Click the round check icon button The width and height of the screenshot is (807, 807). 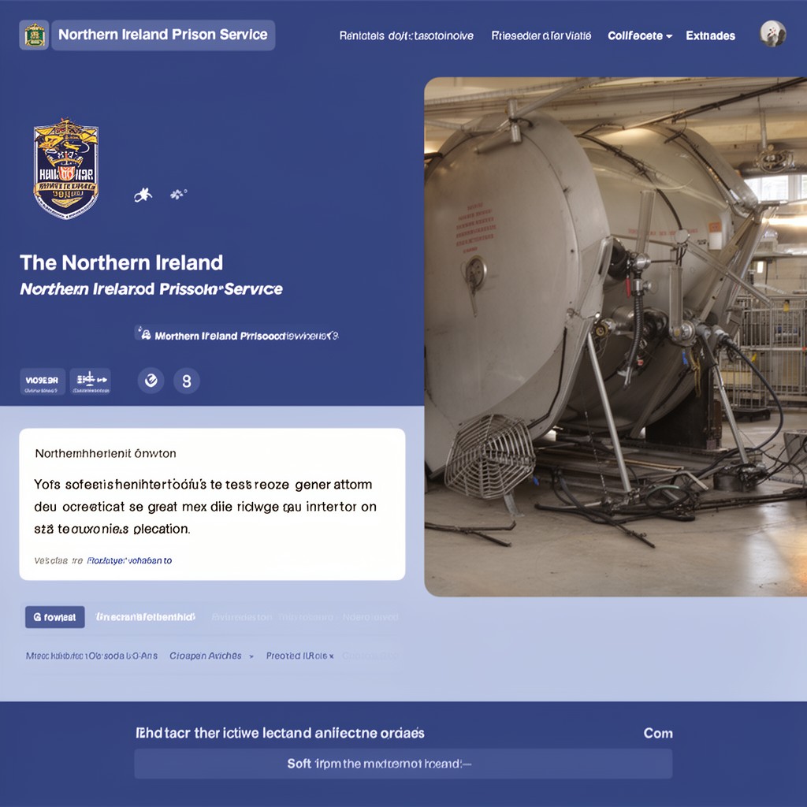pyautogui.click(x=151, y=381)
